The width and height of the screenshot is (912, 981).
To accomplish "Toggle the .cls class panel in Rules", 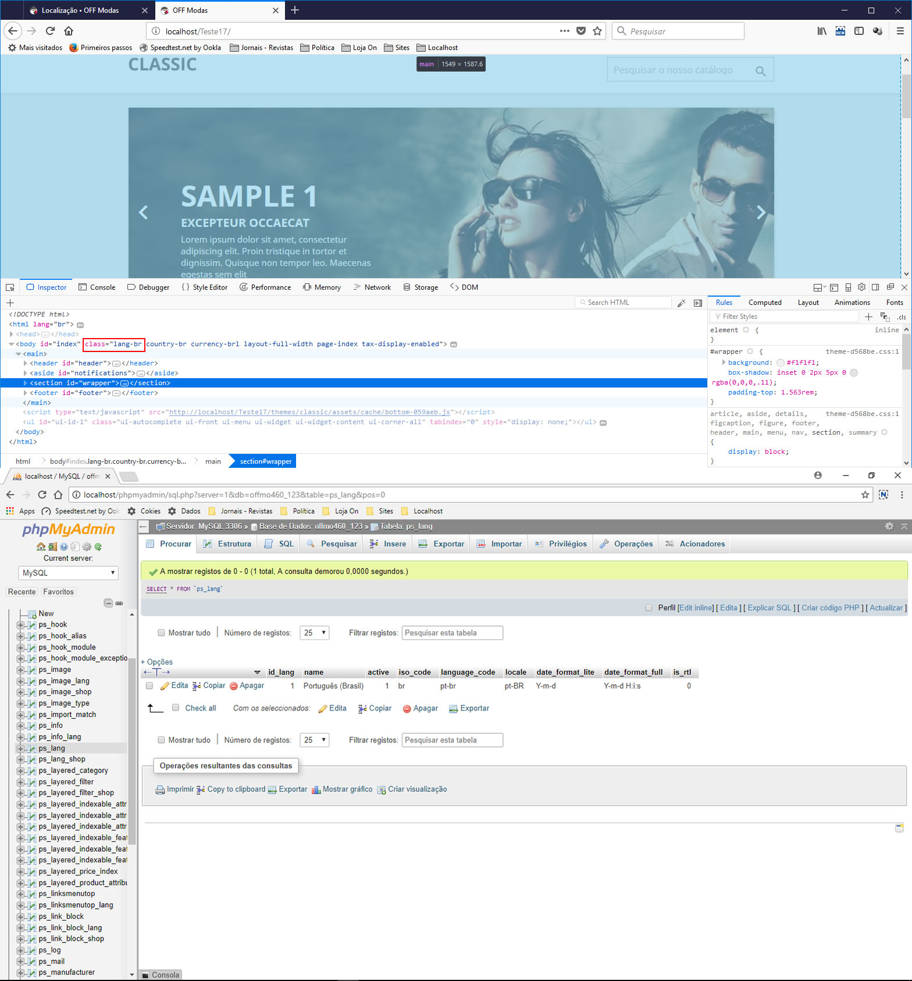I will pos(901,317).
